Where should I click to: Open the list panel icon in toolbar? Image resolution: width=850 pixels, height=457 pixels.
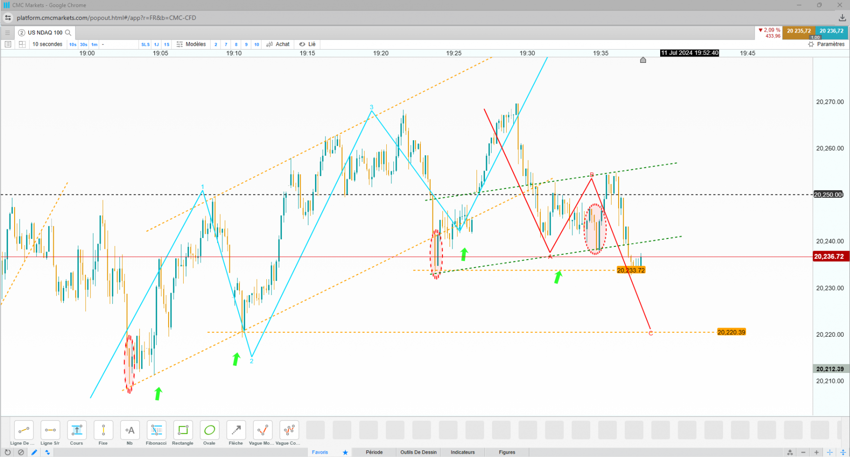tap(8, 44)
